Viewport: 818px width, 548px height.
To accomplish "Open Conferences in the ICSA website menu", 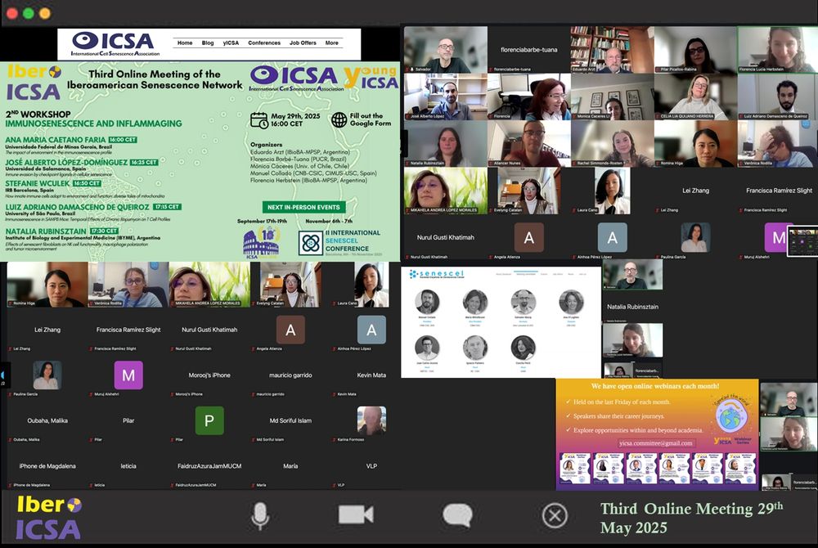I will [264, 43].
